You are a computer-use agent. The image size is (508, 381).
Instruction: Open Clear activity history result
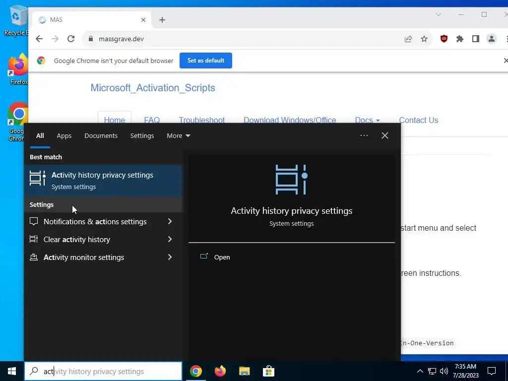(x=77, y=240)
